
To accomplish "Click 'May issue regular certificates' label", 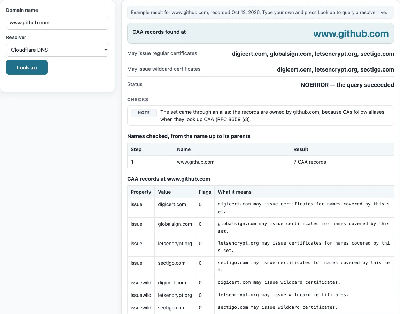I will point(162,53).
